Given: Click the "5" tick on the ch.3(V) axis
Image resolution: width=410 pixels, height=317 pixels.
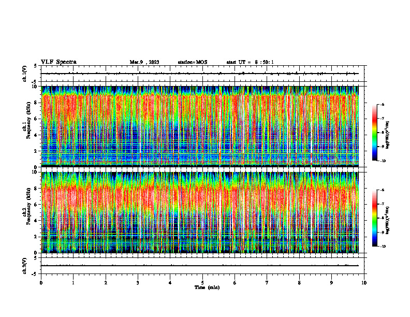Looking at the screenshot, I should (35, 258).
